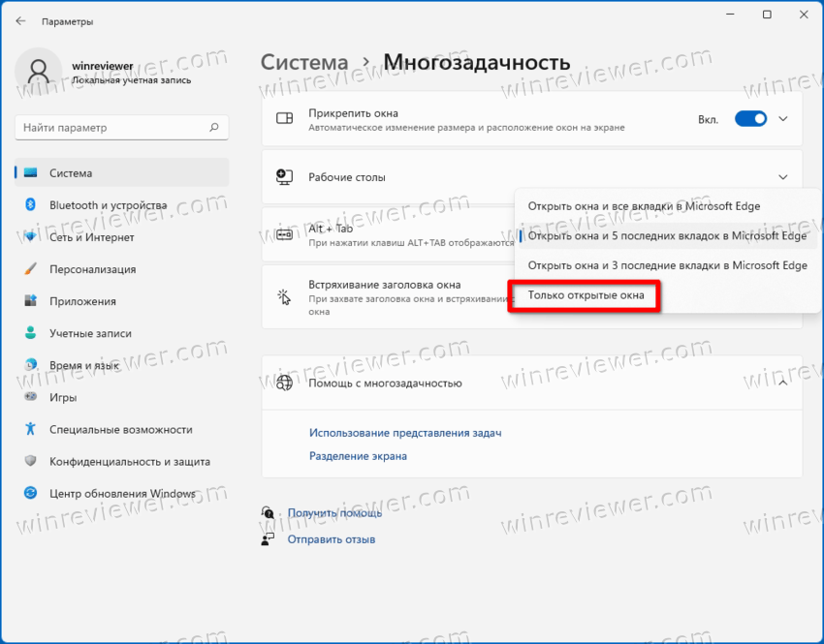Open the Система sidebar item
The height and width of the screenshot is (644, 824).
pos(122,172)
